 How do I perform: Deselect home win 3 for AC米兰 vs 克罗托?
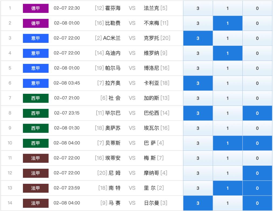click(x=198, y=38)
